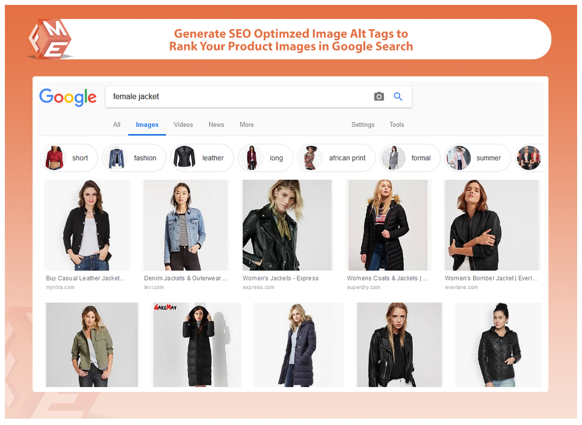
Task: Open the myntra.com black jacket thumbnail
Action: (88, 225)
